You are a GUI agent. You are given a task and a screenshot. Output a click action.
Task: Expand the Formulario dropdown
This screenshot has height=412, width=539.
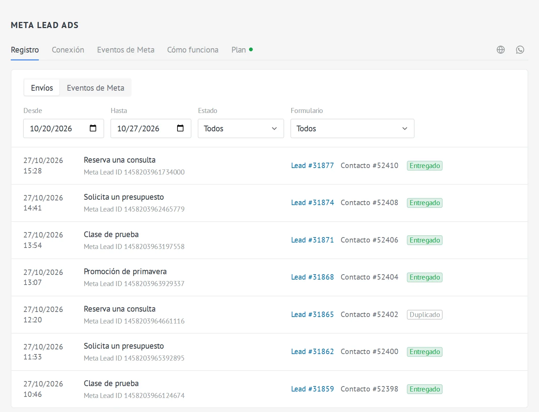[352, 128]
